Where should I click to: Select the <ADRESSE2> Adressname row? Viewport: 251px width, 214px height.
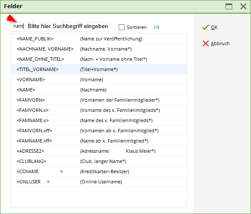coord(99,151)
